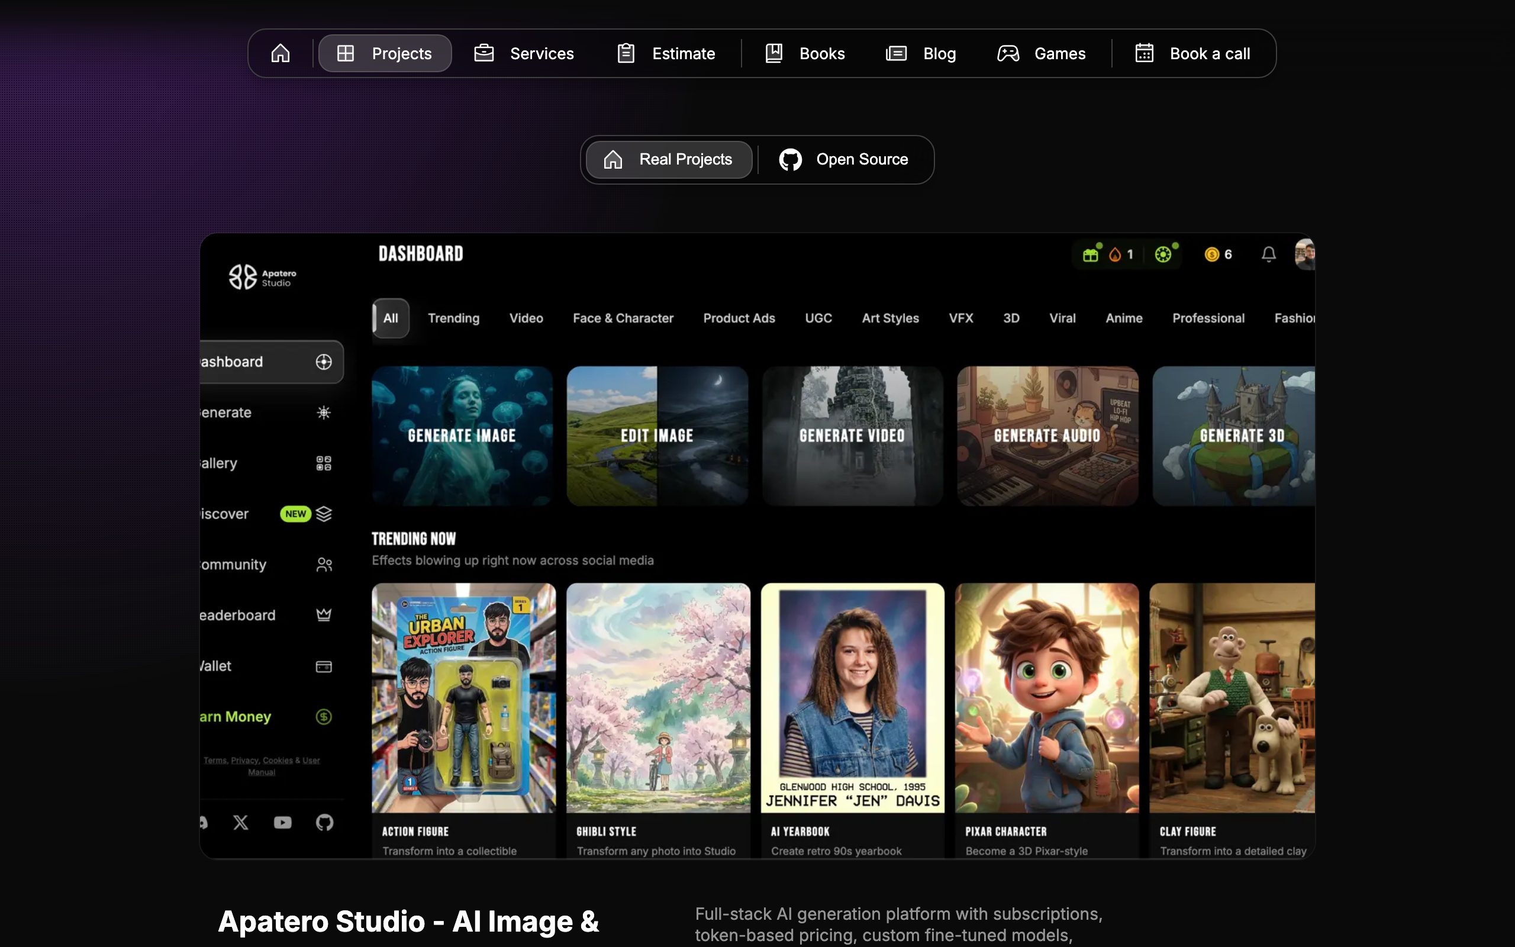
Task: Navigate to Books
Action: point(805,53)
